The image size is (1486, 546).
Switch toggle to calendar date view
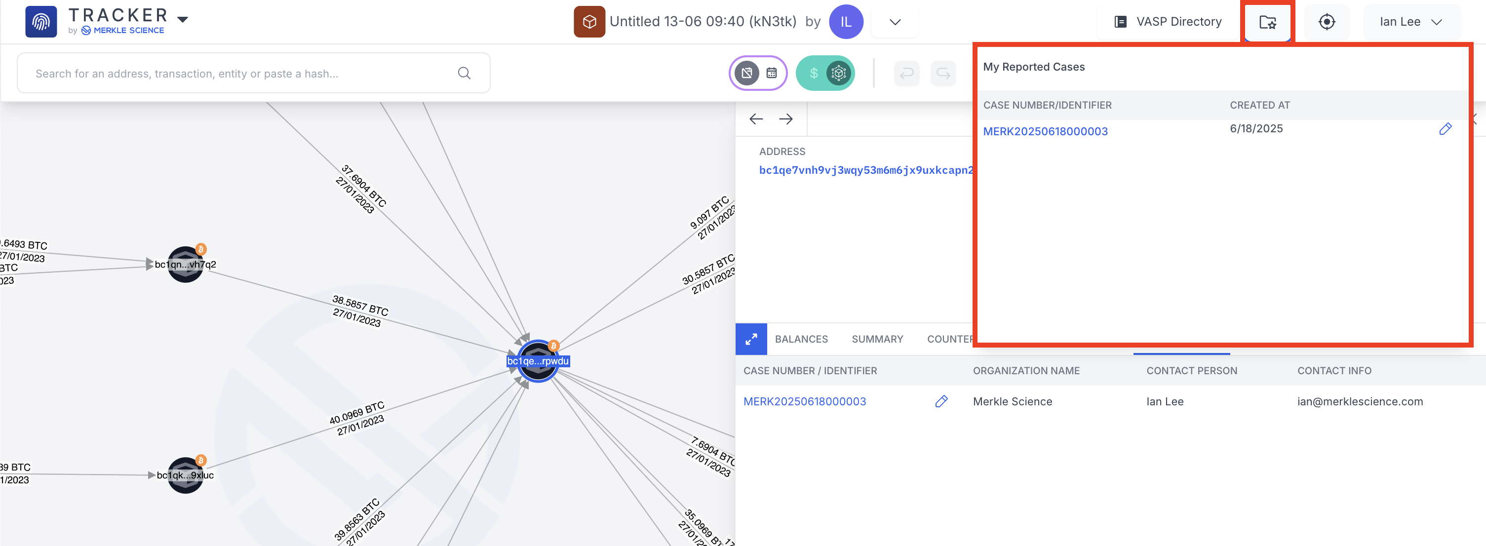771,73
